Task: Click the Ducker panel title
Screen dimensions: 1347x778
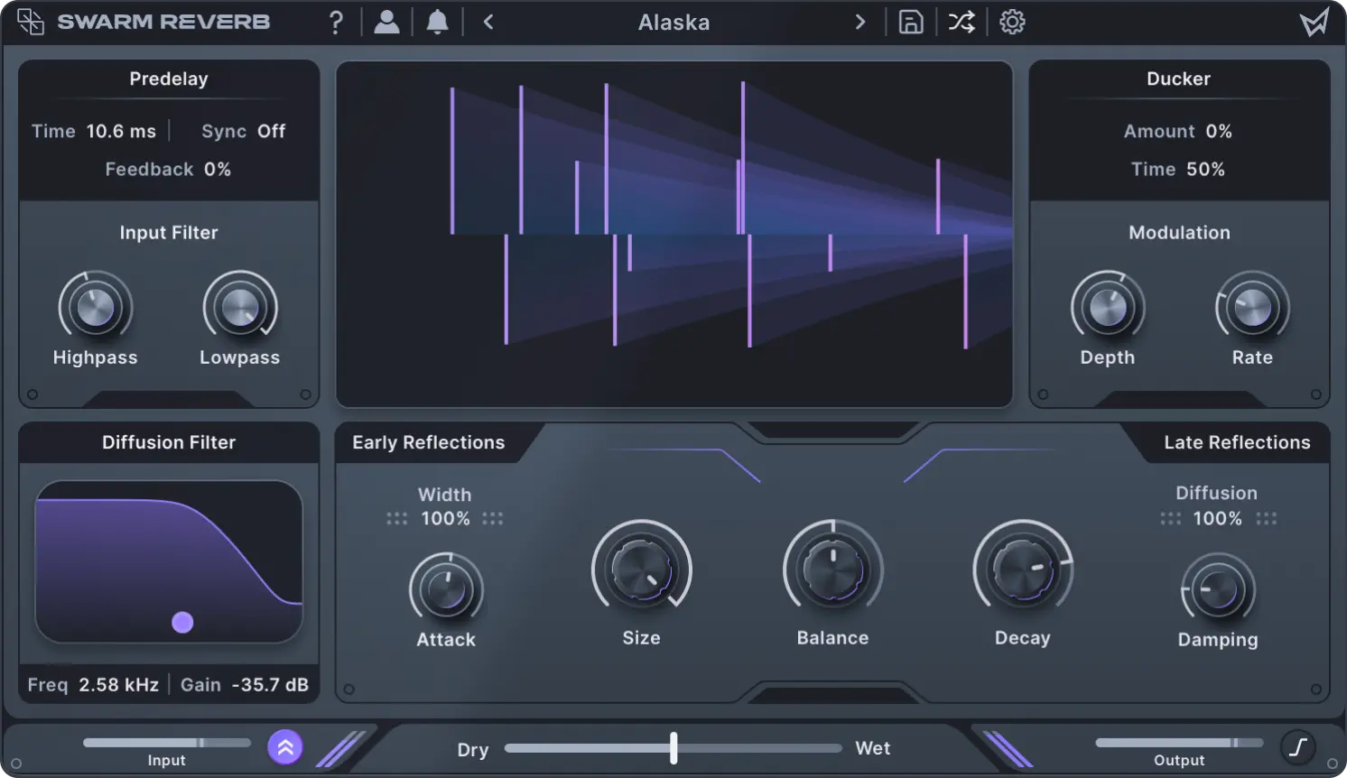Action: (x=1178, y=79)
